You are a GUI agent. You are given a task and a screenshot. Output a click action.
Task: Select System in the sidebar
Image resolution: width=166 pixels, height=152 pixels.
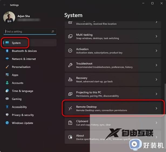[30, 43]
